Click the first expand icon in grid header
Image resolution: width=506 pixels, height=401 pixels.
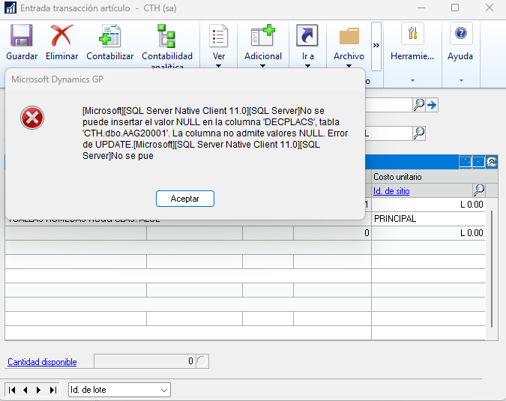click(466, 162)
